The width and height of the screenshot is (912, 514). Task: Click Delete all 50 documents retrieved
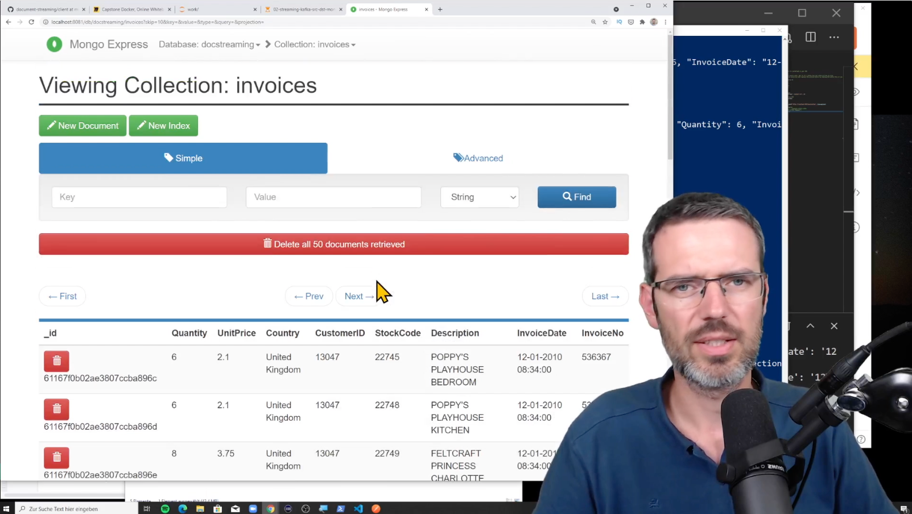333,244
